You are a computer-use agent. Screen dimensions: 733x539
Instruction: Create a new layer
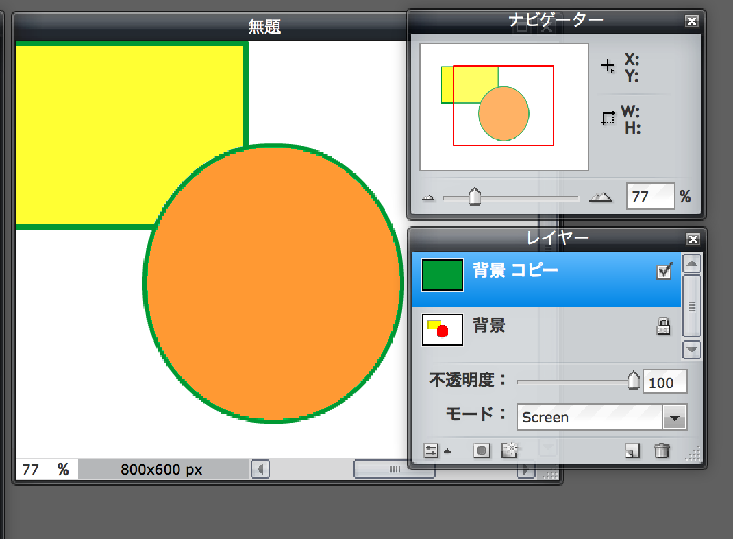pyautogui.click(x=632, y=451)
